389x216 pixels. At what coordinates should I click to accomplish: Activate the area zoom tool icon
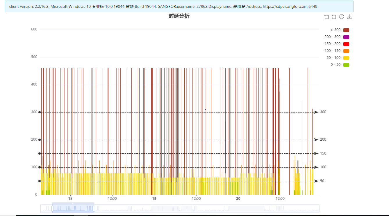(326, 17)
